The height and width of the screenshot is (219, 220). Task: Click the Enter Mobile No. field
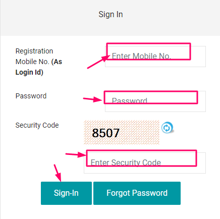pyautogui.click(x=155, y=57)
